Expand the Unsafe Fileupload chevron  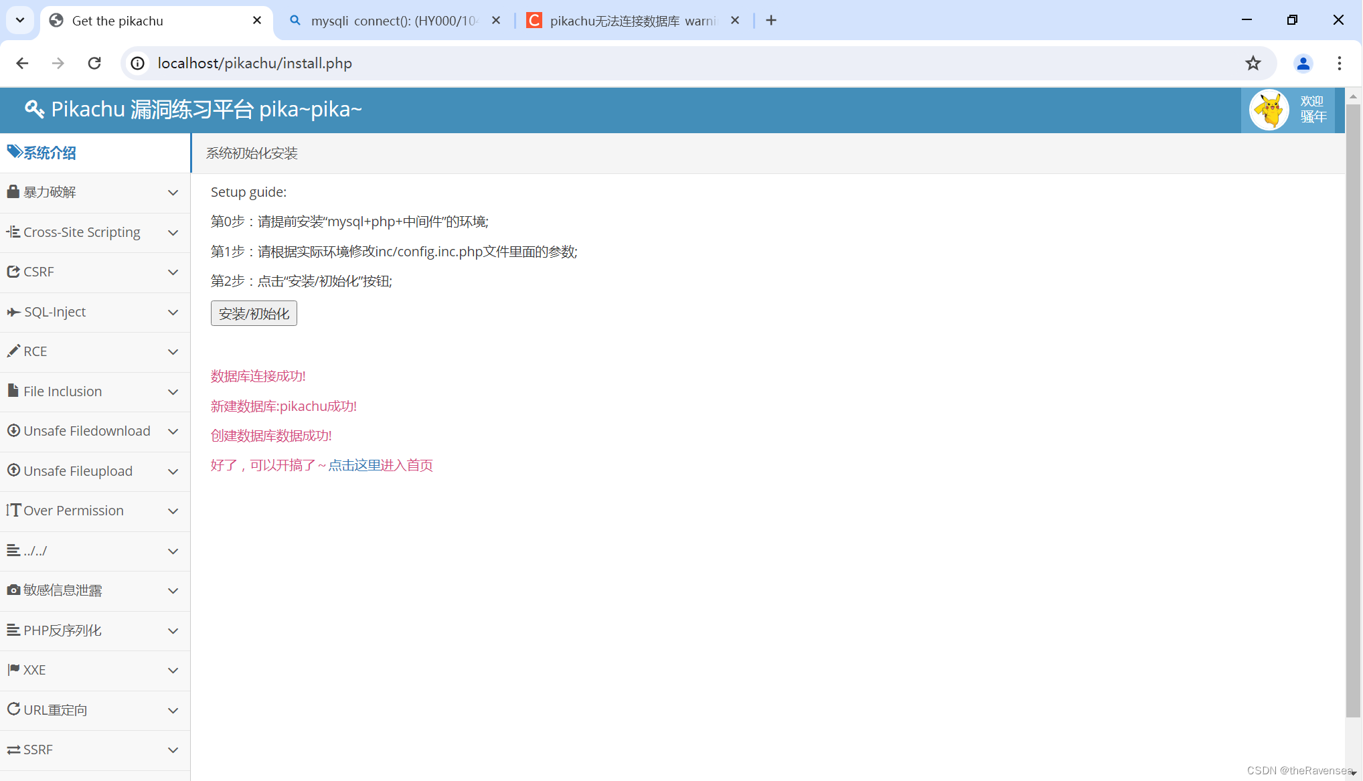click(173, 472)
